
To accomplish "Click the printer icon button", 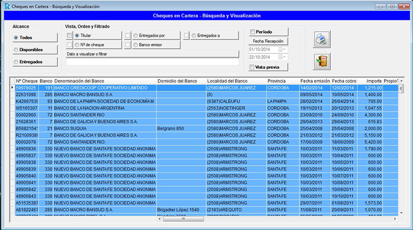I will 322,39.
